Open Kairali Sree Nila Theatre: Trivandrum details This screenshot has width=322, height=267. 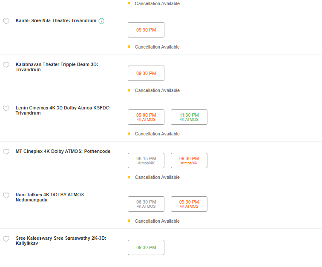(x=56, y=21)
